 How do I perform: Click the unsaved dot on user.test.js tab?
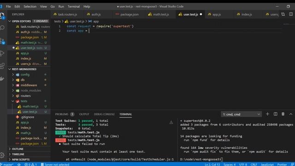pyautogui.click(x=201, y=14)
